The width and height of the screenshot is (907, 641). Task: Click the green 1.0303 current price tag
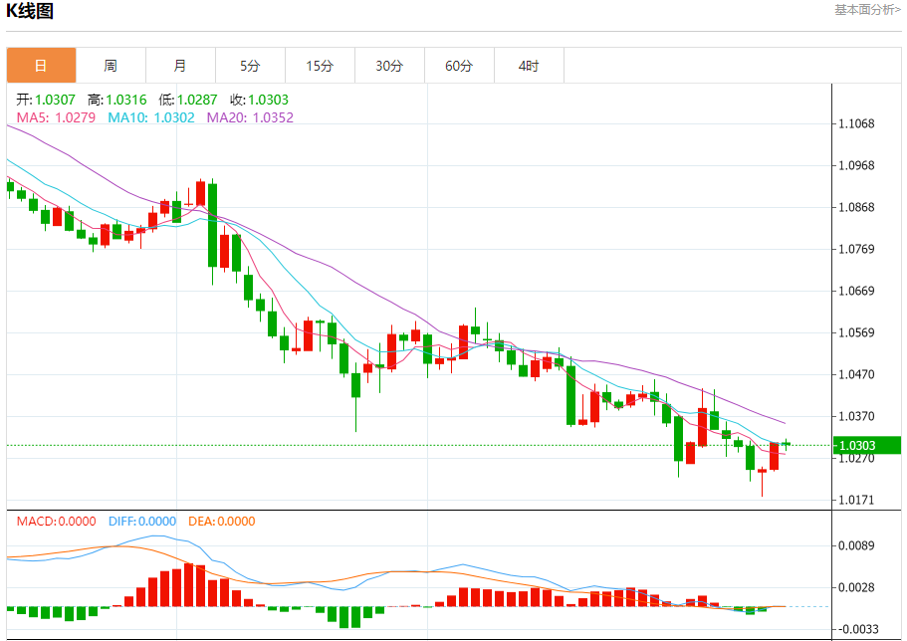point(866,446)
